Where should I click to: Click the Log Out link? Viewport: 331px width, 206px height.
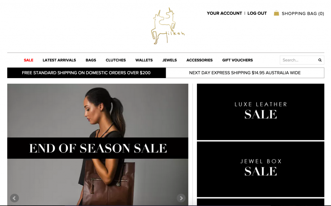(257, 13)
